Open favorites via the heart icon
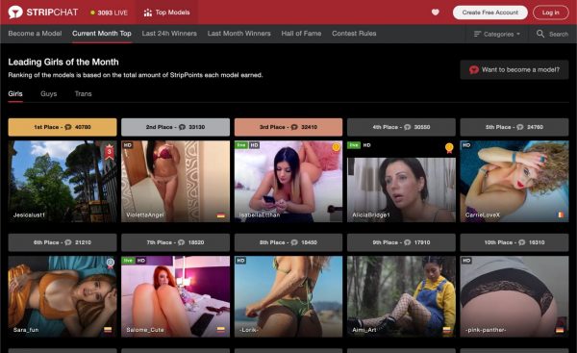 (436, 13)
